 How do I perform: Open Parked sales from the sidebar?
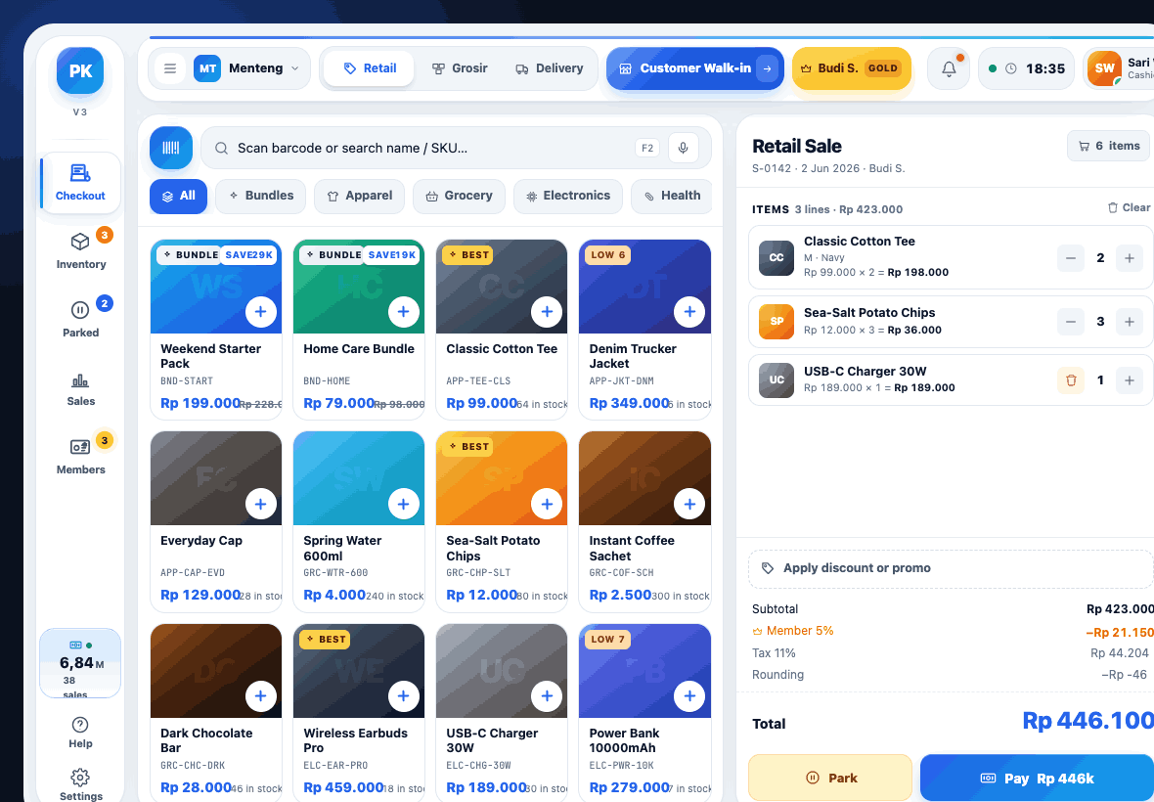tap(80, 319)
